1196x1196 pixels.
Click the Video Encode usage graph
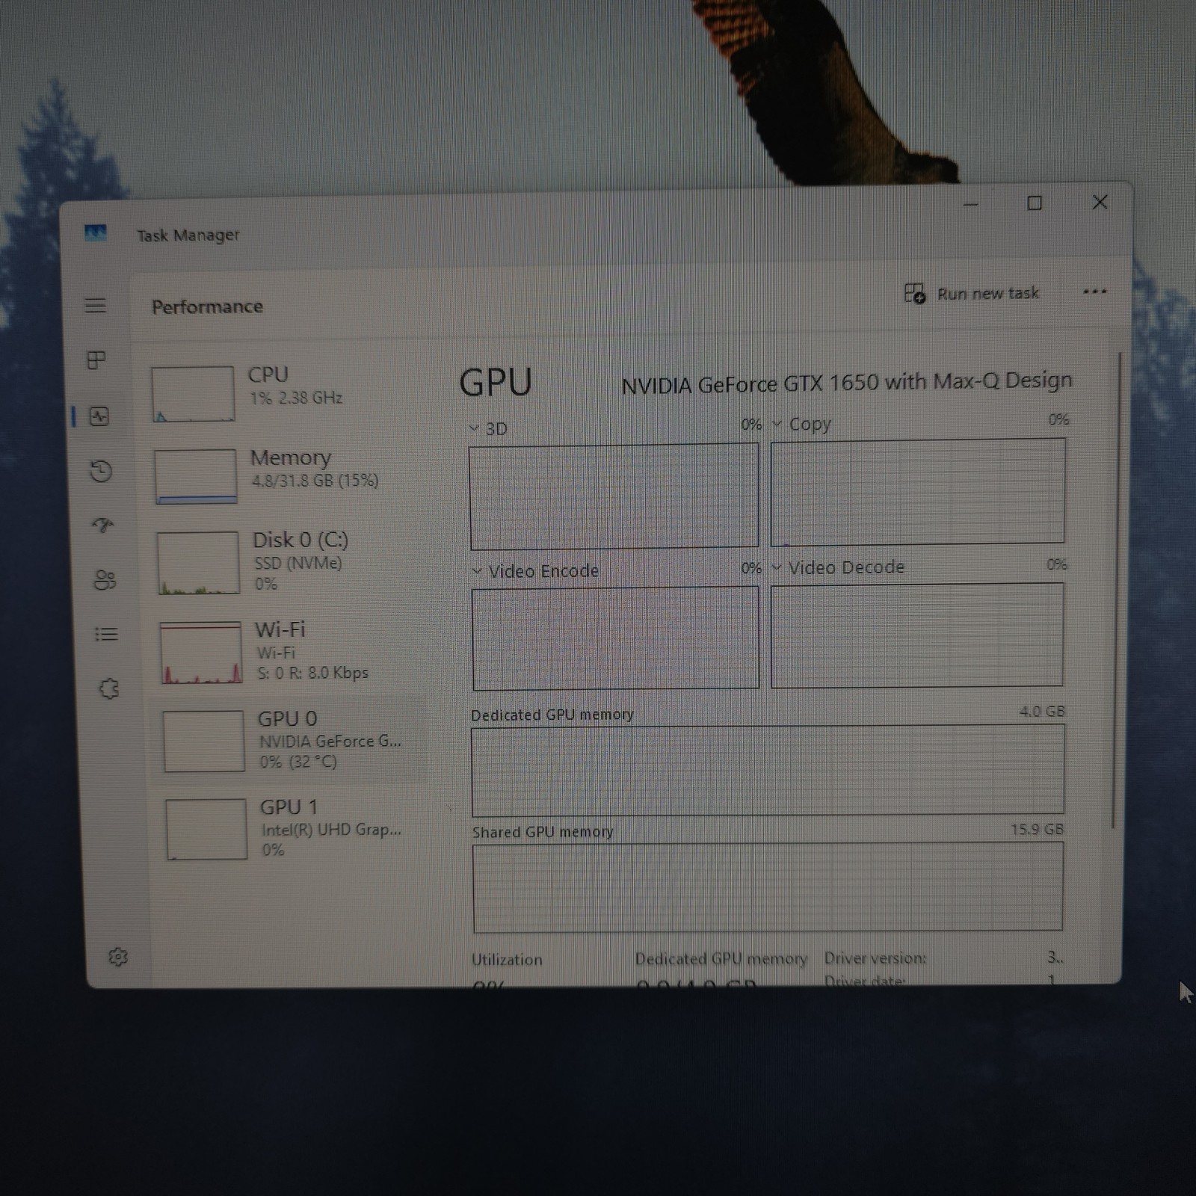615,638
